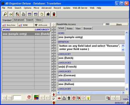Click the form scrollbar down arrow
Image resolution: width=130 pixels, height=105 pixels.
[x=127, y=89]
